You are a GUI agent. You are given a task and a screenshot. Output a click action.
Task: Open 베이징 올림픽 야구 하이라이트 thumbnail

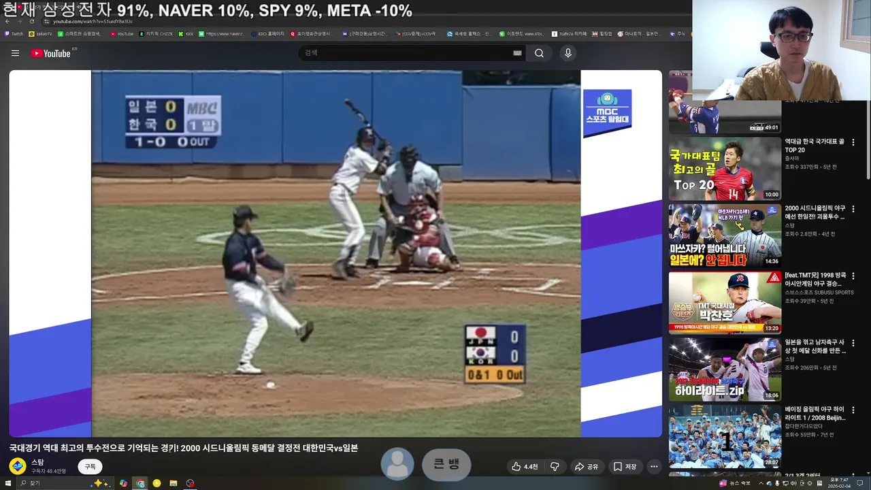(725, 436)
